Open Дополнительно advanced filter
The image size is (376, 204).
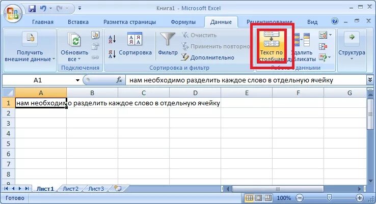click(x=208, y=57)
